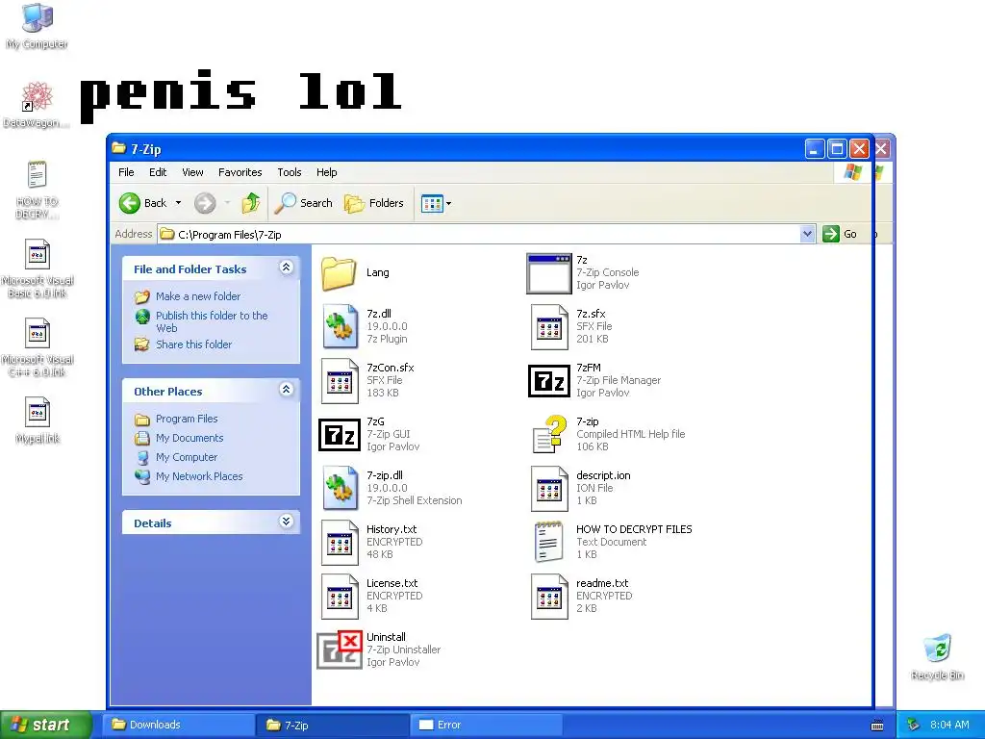
Task: Go to My Documents in Other Places
Action: pos(189,438)
